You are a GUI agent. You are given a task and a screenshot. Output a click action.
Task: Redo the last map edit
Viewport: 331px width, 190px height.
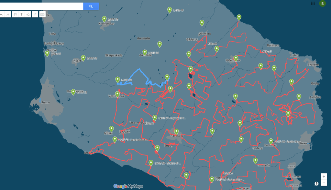pos(8,15)
